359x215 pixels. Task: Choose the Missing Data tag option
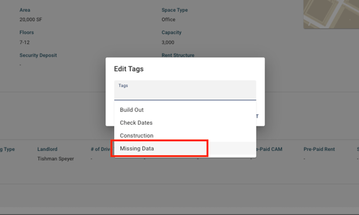(x=185, y=149)
